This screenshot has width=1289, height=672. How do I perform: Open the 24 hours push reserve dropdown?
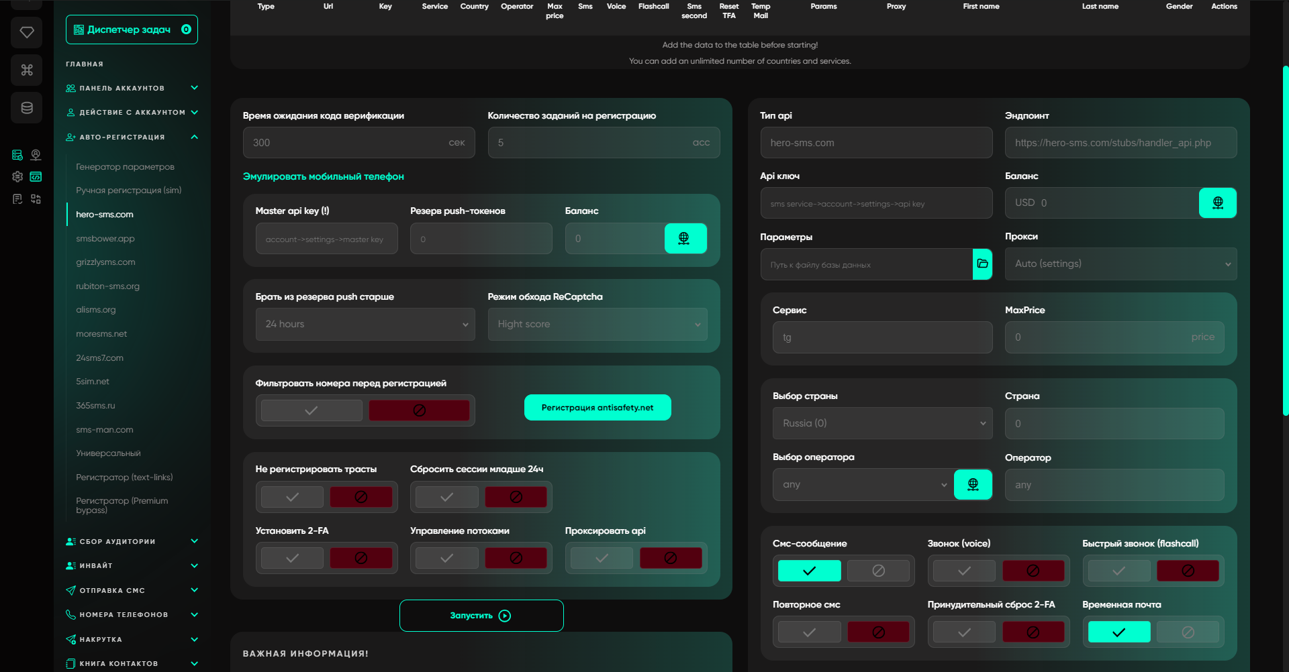(365, 324)
